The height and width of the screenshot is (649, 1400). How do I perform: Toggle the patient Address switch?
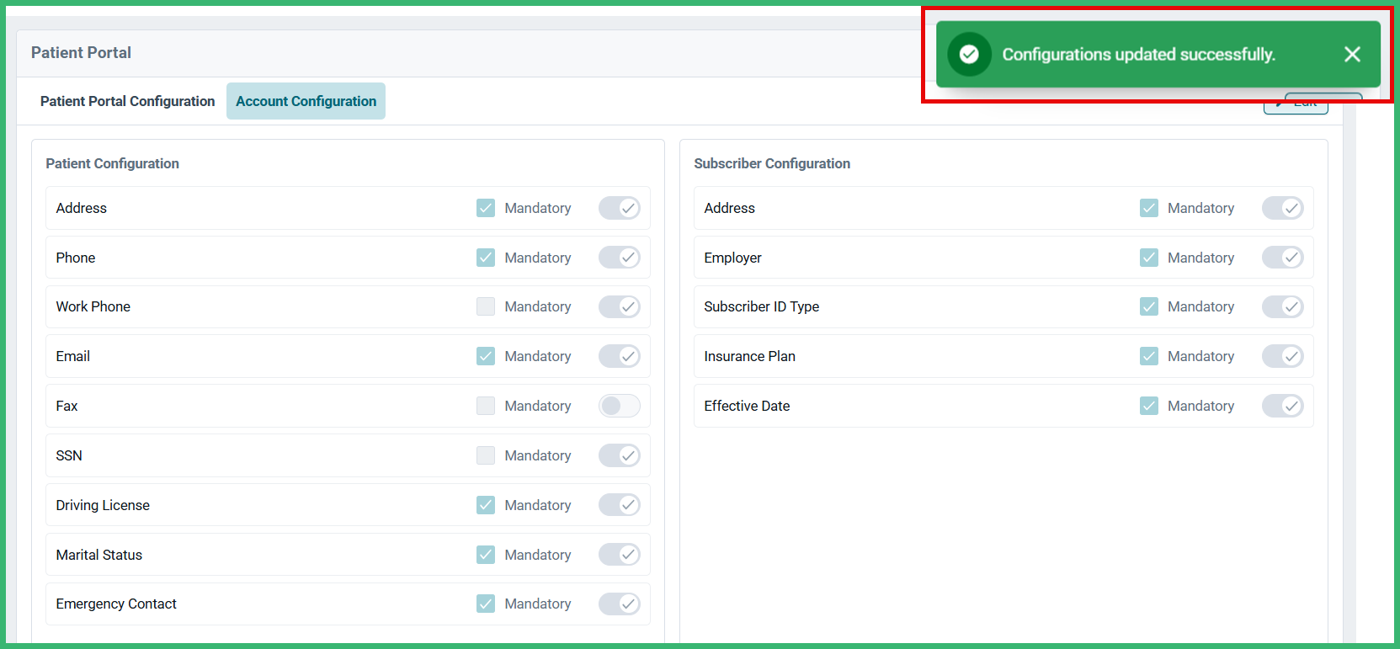pyautogui.click(x=619, y=208)
